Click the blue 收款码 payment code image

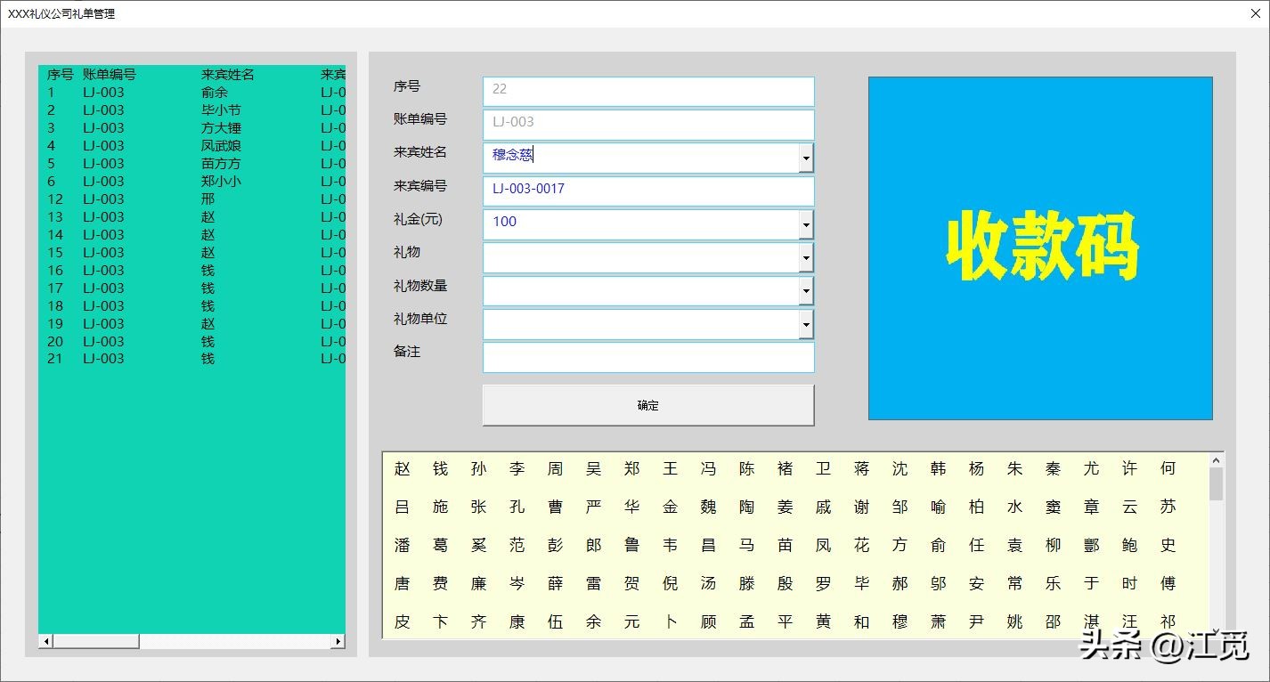(1039, 248)
